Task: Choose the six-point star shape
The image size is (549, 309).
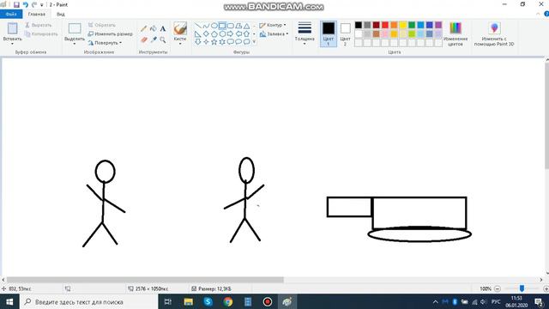Action: (222, 42)
